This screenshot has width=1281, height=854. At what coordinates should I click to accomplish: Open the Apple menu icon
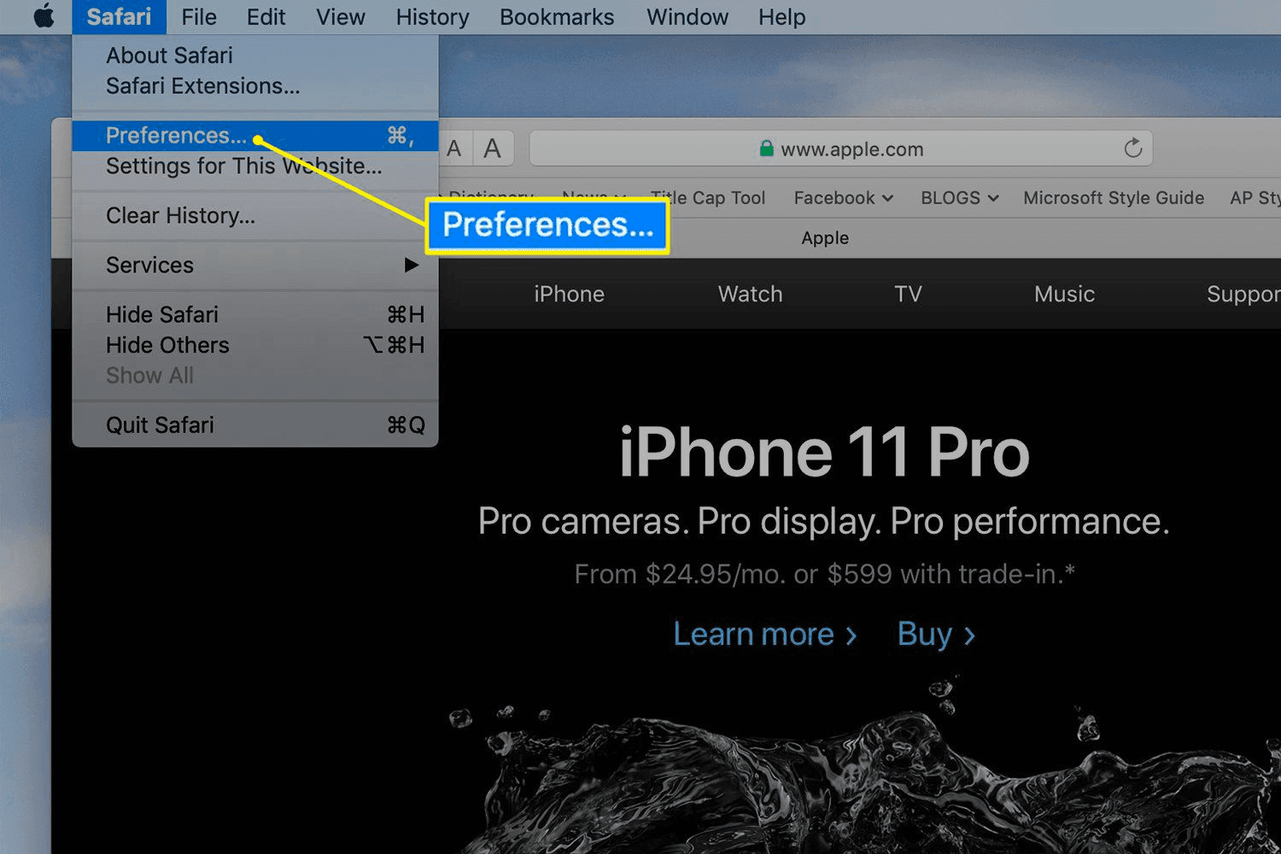tap(44, 16)
